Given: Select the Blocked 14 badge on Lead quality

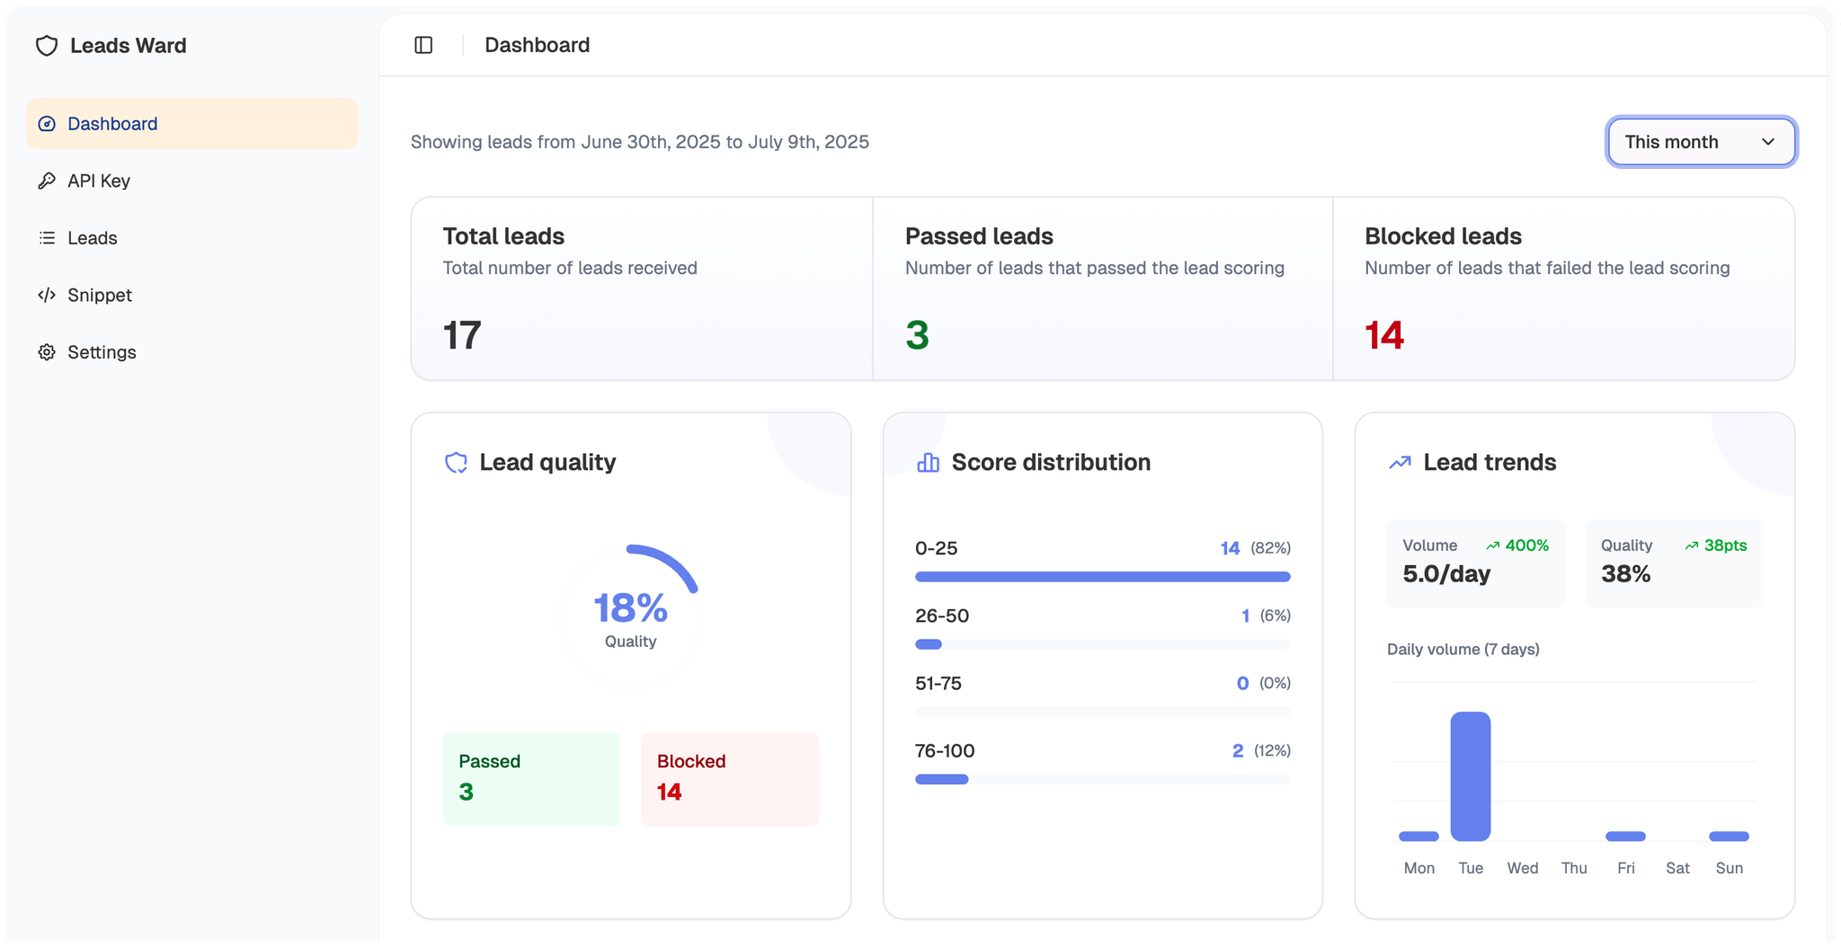Looking at the screenshot, I should click(x=729, y=778).
